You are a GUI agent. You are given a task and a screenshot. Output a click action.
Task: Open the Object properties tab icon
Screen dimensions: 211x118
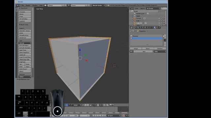(x=145, y=28)
